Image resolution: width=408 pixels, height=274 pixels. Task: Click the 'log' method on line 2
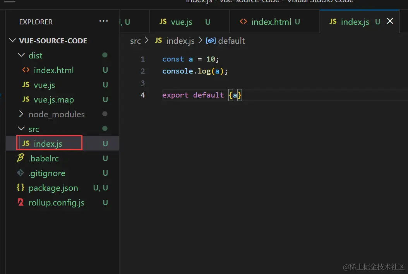(204, 71)
